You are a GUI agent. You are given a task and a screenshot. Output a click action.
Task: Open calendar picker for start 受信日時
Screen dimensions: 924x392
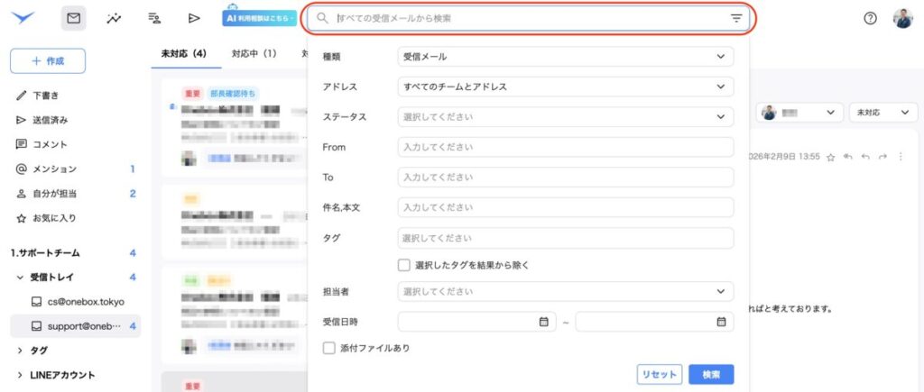543,322
